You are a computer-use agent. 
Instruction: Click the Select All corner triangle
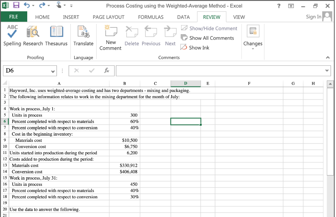pos(5,83)
